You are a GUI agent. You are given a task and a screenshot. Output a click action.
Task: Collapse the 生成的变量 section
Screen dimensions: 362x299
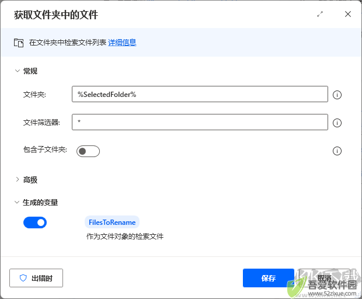[x=17, y=202]
